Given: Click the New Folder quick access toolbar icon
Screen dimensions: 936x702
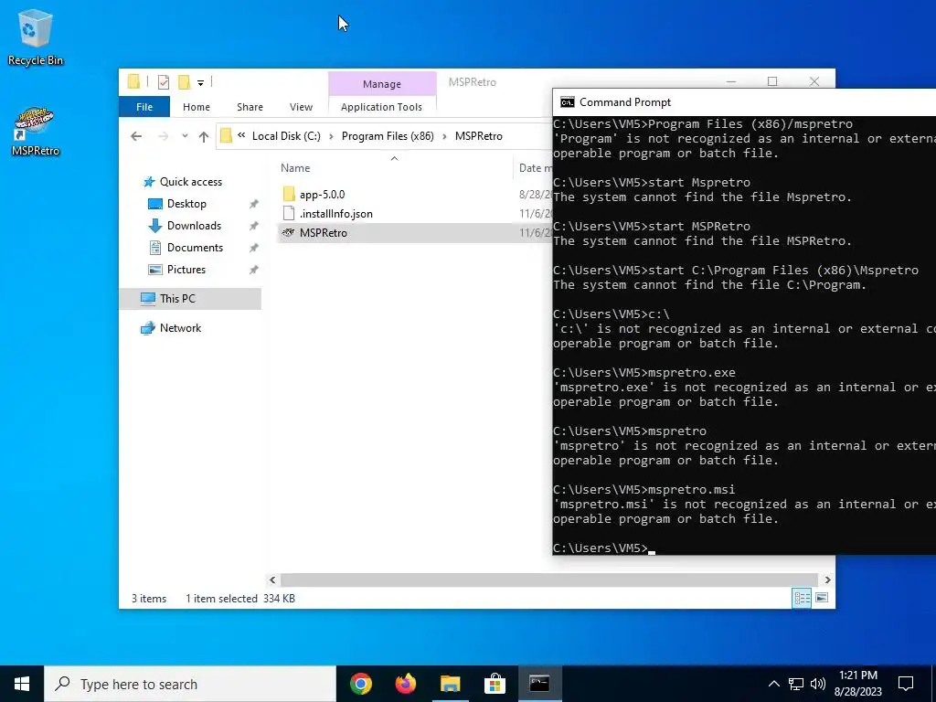Looking at the screenshot, I should point(185,82).
